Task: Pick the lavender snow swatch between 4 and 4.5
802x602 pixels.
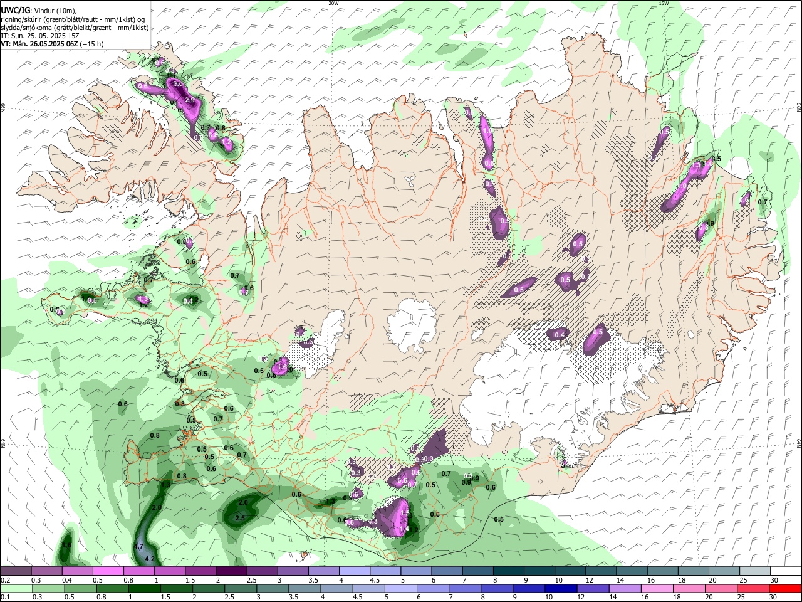Action: [354, 571]
